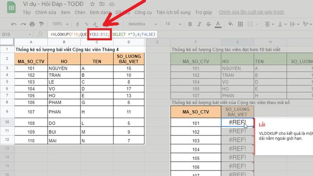This screenshot has width=313, height=176.
Task: Click inside the VLOOKUP formula bar
Action: pyautogui.click(x=102, y=34)
